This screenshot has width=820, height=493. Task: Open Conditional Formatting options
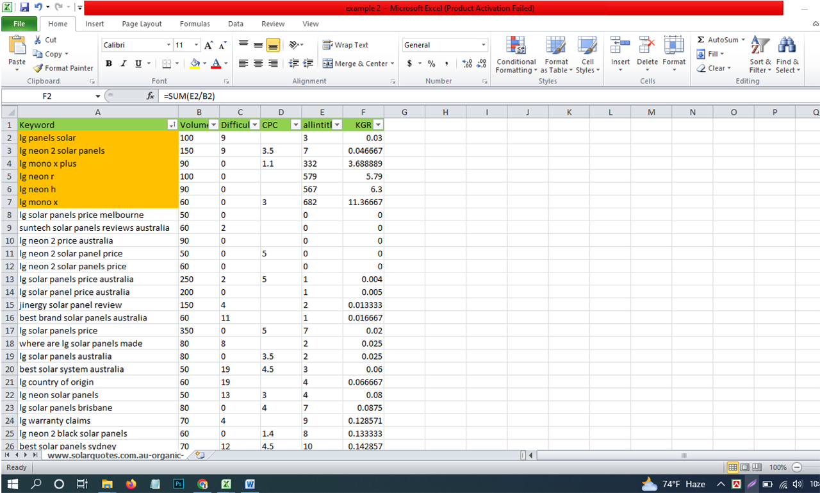tap(516, 54)
